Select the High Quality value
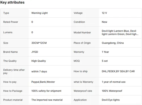Screen dimensions: 142x105 (x=39, y=61)
